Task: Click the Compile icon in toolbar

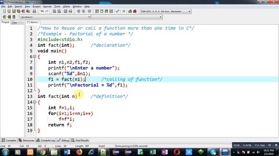Action: (97, 11)
